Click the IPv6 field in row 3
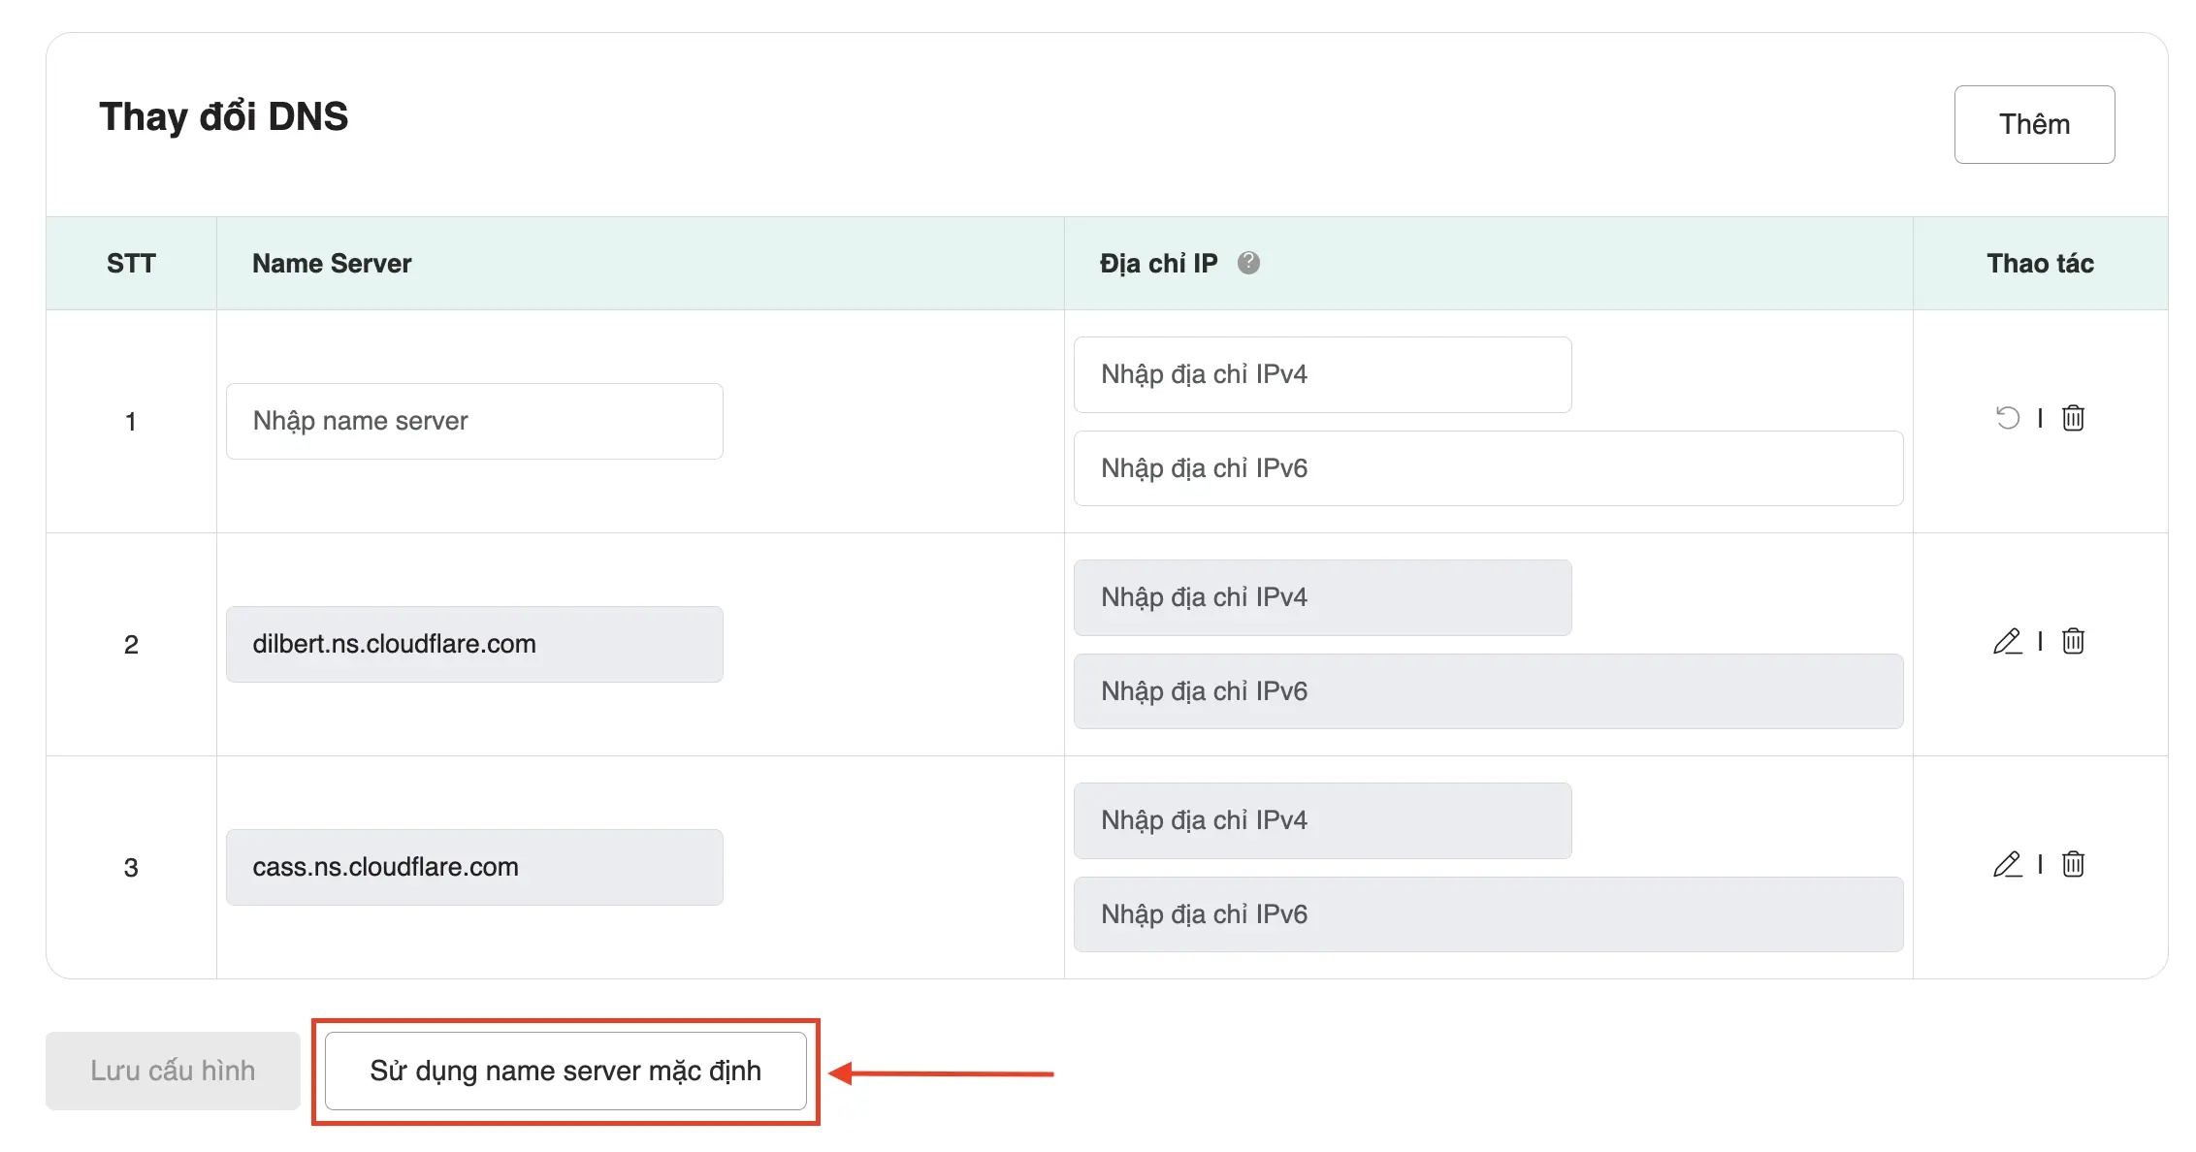Viewport: 2196px width, 1152px height. (1488, 914)
